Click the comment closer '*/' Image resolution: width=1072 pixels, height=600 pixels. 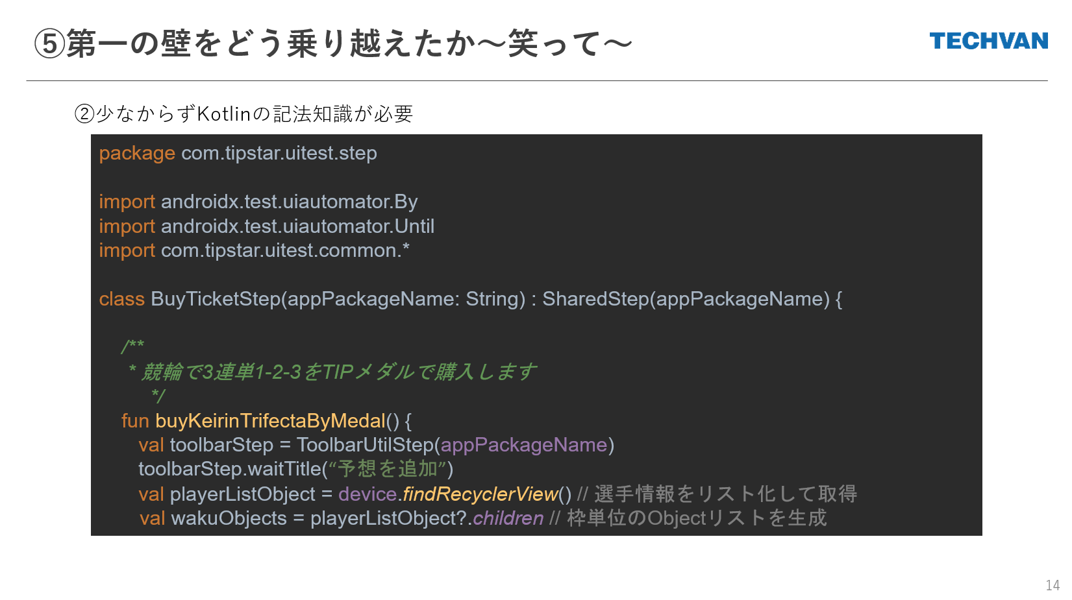pyautogui.click(x=158, y=396)
